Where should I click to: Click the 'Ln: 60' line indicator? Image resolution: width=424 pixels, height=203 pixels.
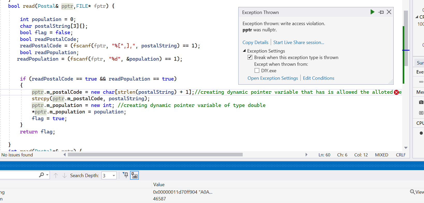[x=324, y=155]
